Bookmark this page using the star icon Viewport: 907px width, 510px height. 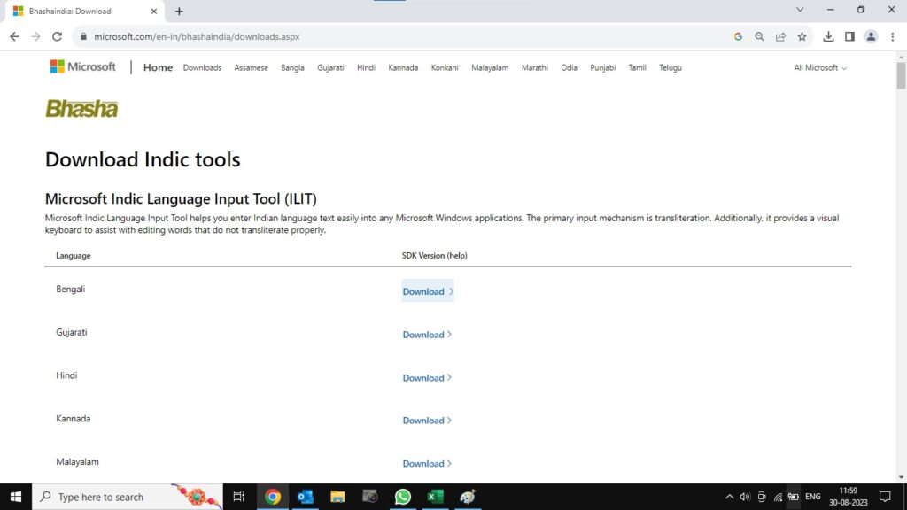802,37
